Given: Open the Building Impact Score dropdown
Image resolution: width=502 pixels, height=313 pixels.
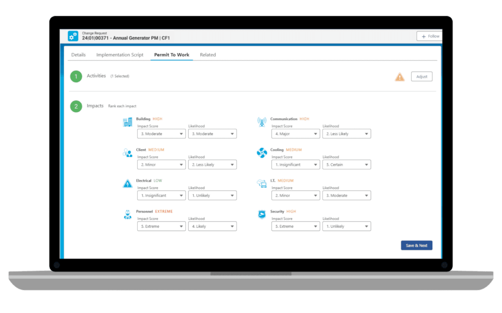Looking at the screenshot, I should click(161, 133).
